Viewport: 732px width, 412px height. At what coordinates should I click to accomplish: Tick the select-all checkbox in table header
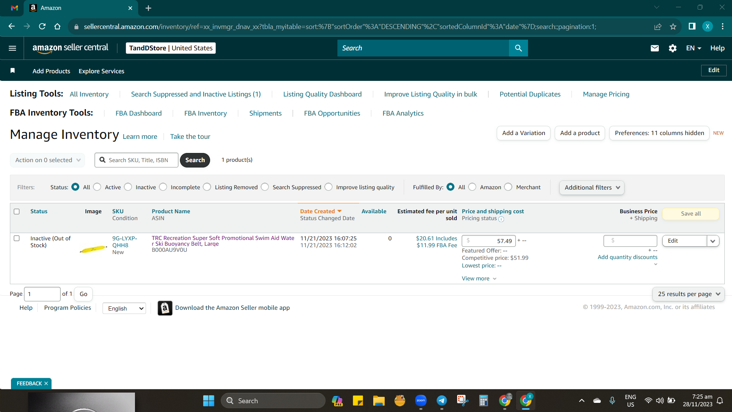[x=17, y=211]
